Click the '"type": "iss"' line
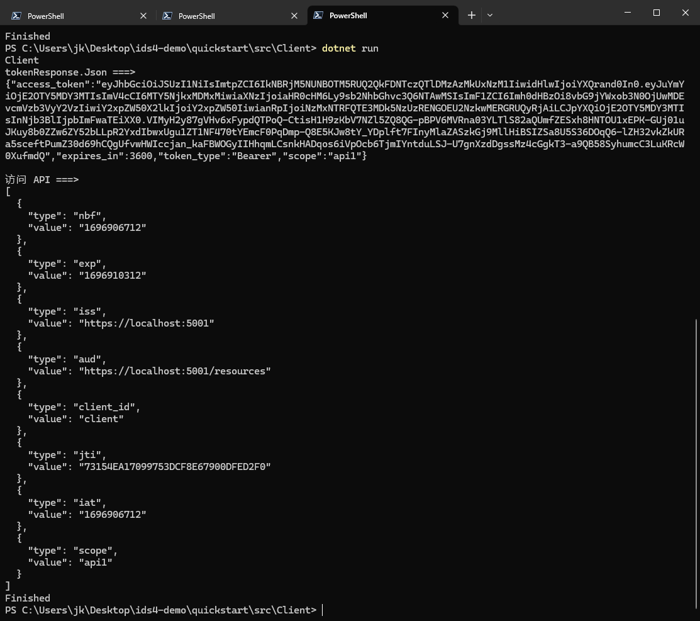Image resolution: width=700 pixels, height=621 pixels. click(67, 311)
